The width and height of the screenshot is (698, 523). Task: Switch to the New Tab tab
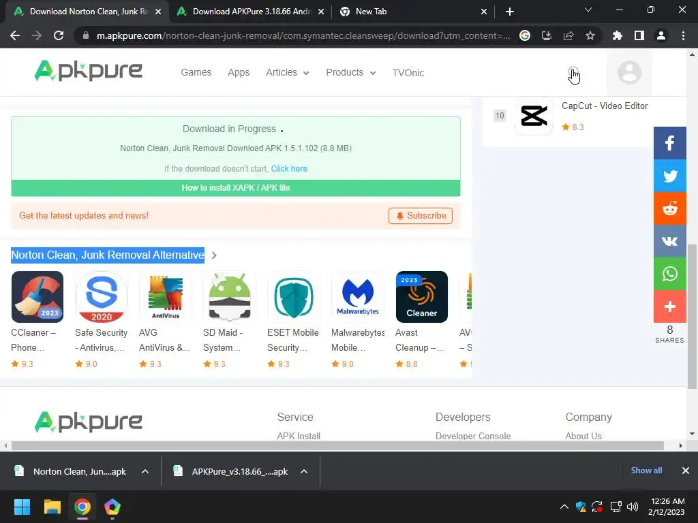(x=413, y=12)
